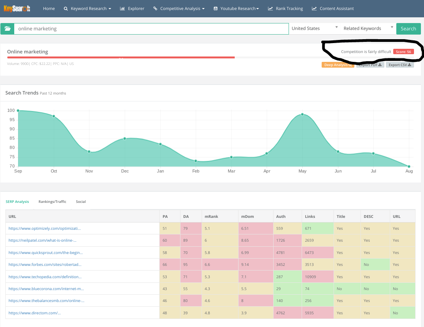The width and height of the screenshot is (424, 327).
Task: Open the Youtube Research dropdown
Action: pos(236,8)
